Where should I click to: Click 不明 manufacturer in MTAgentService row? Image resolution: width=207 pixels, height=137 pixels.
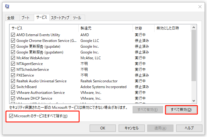(x=84, y=64)
